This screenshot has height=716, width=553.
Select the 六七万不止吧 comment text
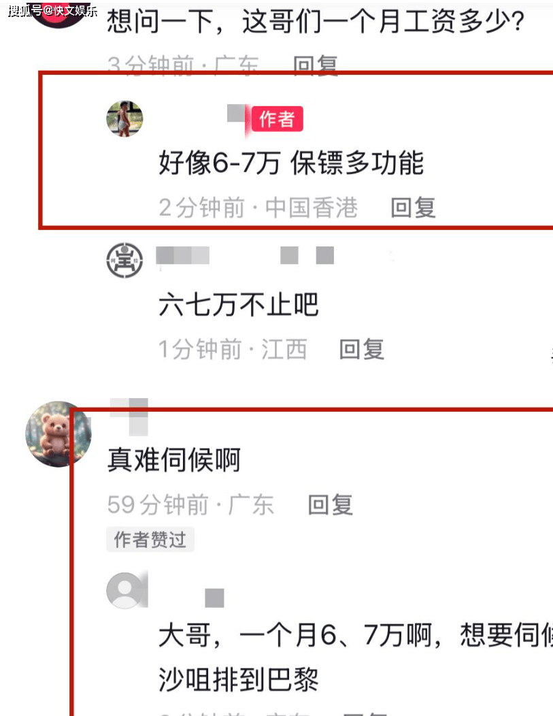pos(238,305)
